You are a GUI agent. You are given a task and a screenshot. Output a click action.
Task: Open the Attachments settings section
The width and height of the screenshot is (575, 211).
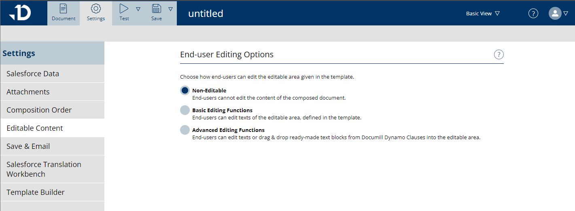click(x=28, y=92)
